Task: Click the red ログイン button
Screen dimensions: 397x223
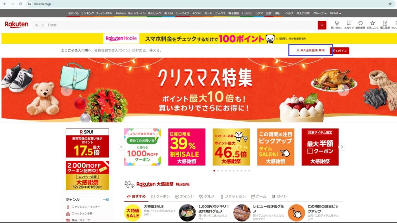Action: pyautogui.click(x=340, y=51)
